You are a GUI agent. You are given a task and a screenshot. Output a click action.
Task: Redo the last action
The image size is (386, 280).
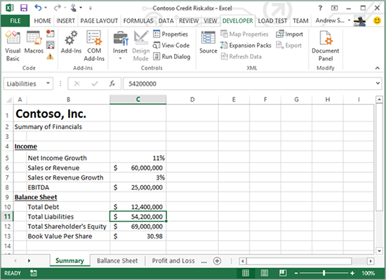pos(57,8)
